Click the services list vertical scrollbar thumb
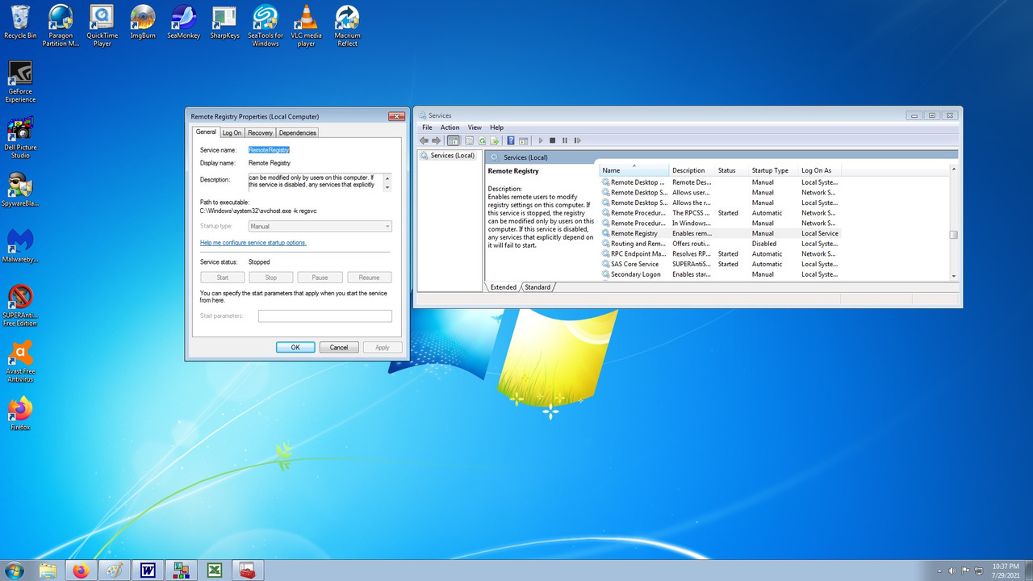Viewport: 1033px width, 581px height. [954, 235]
